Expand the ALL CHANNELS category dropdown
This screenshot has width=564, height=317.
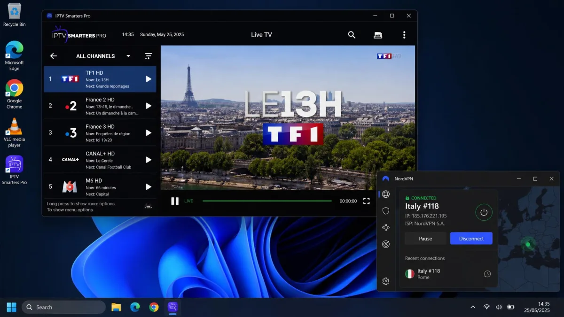[128, 56]
